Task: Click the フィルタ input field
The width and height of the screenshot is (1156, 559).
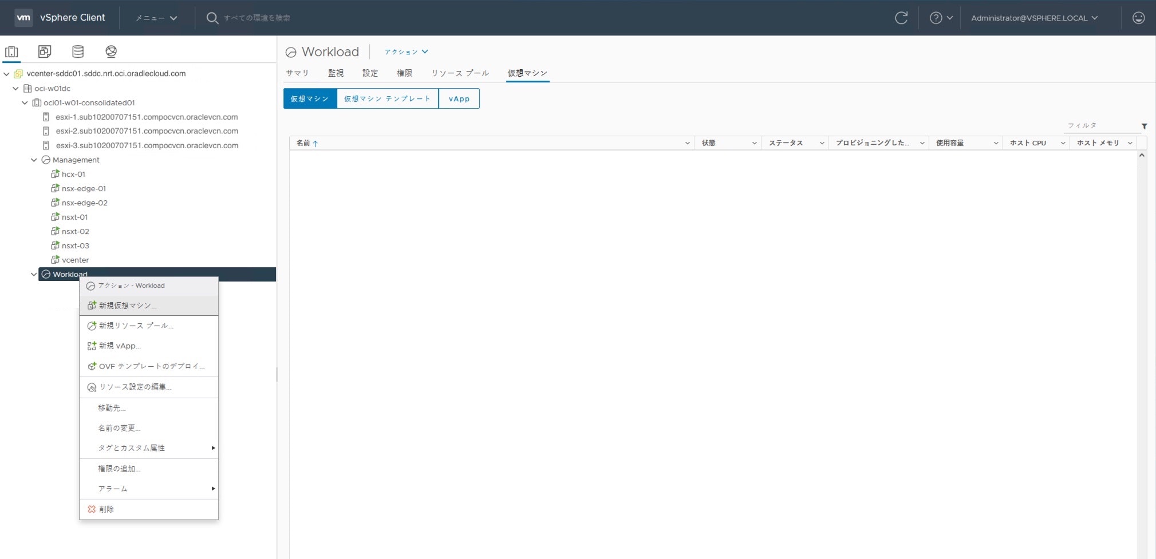Action: click(1102, 126)
